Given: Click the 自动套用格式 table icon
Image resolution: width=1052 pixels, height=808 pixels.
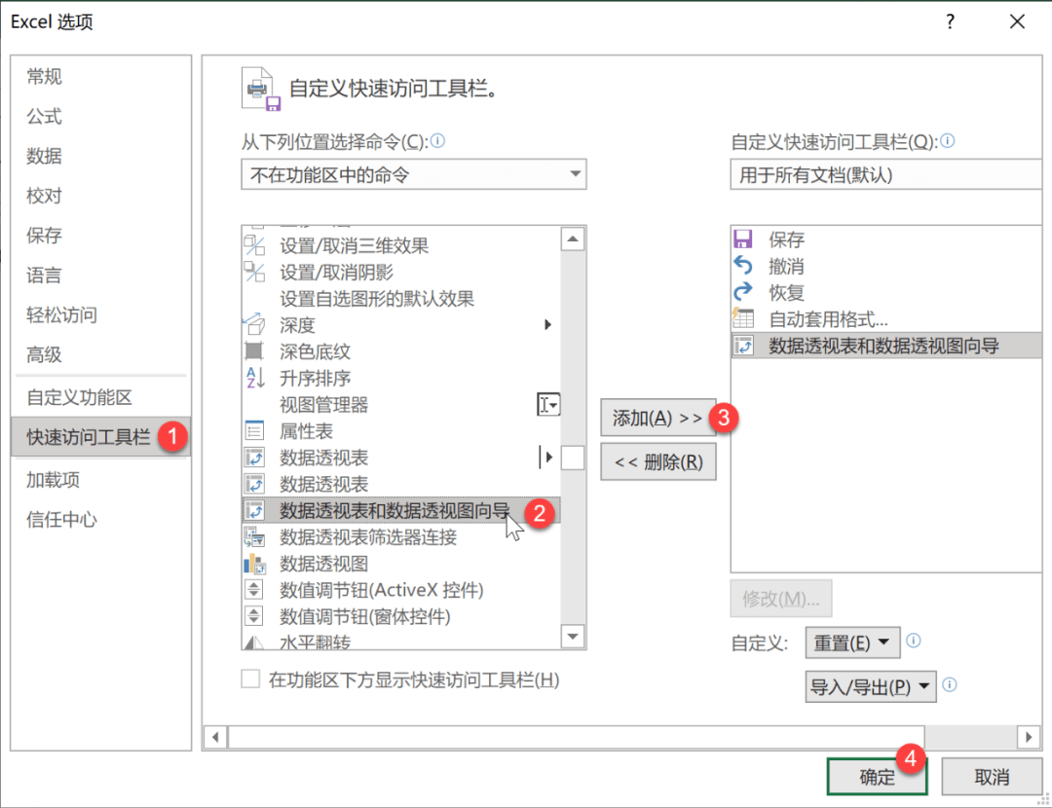Looking at the screenshot, I should click(742, 318).
